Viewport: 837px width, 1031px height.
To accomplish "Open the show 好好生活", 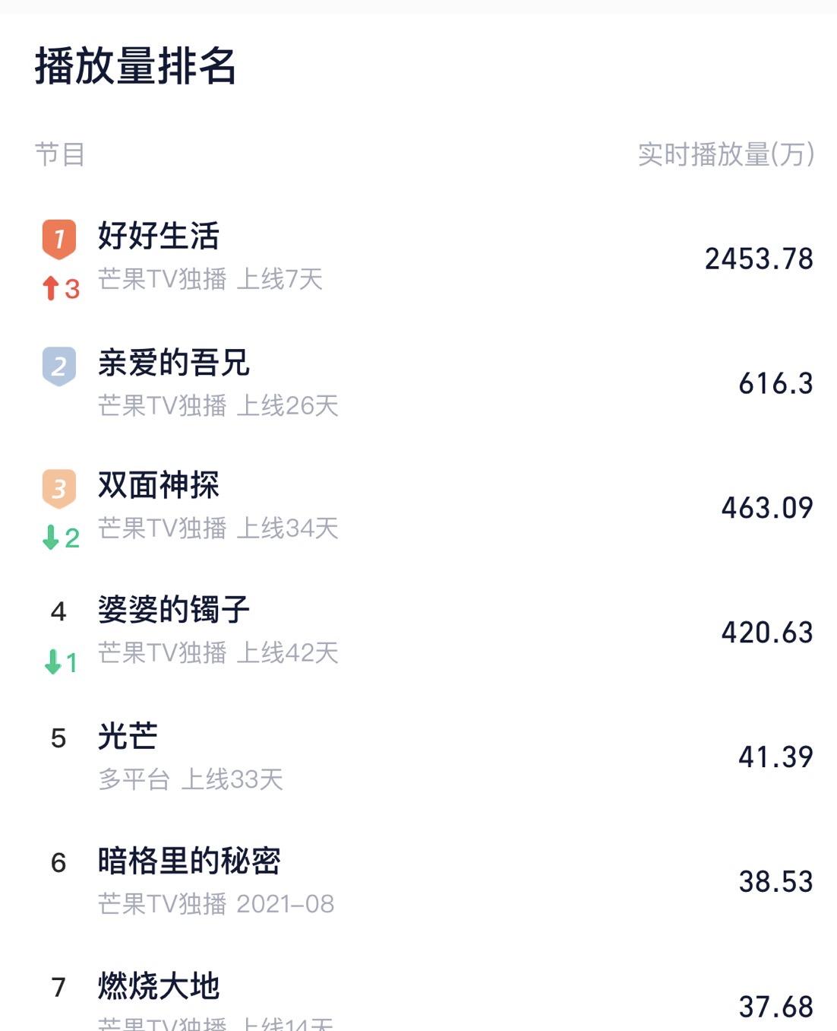I will tap(159, 236).
